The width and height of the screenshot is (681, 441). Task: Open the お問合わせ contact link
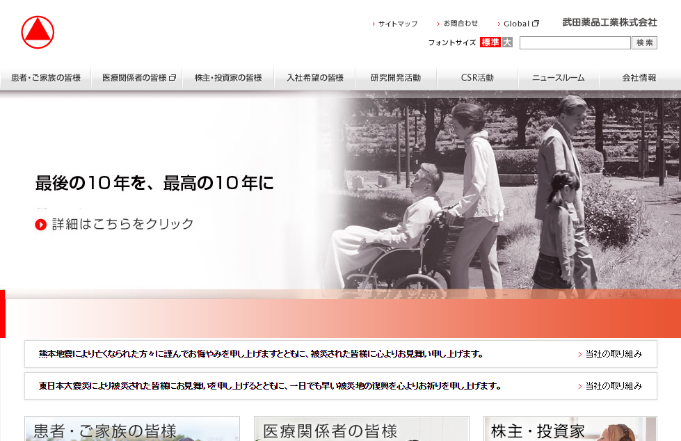click(460, 24)
